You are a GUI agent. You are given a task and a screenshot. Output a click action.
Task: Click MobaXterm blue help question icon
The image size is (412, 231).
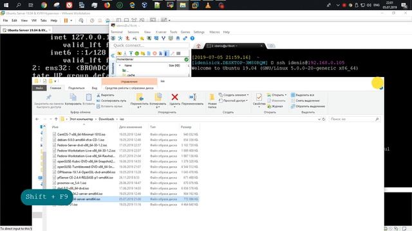tap(192, 38)
